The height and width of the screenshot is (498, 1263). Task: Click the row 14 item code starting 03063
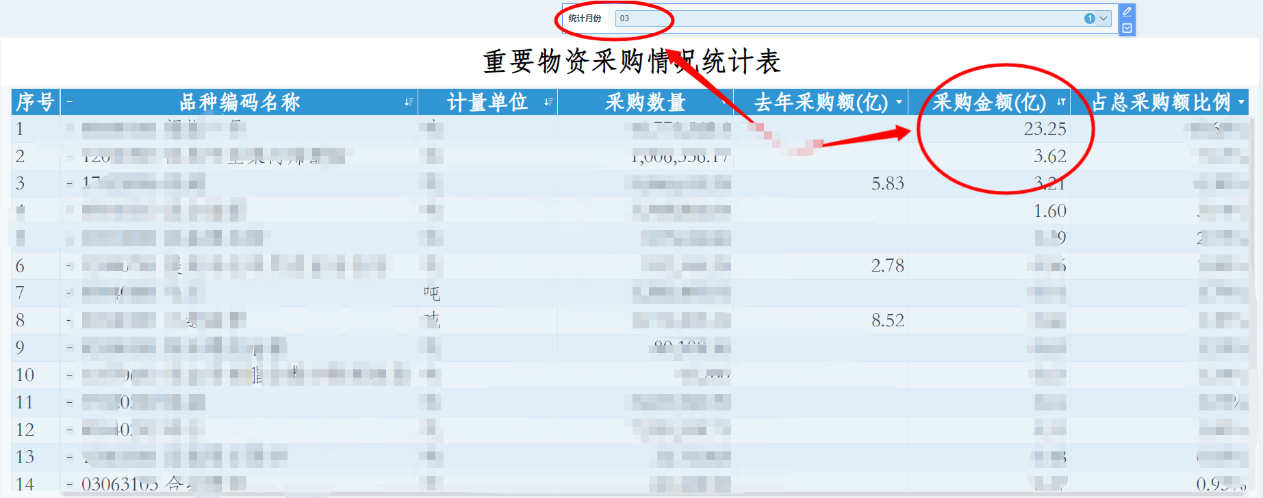(120, 484)
